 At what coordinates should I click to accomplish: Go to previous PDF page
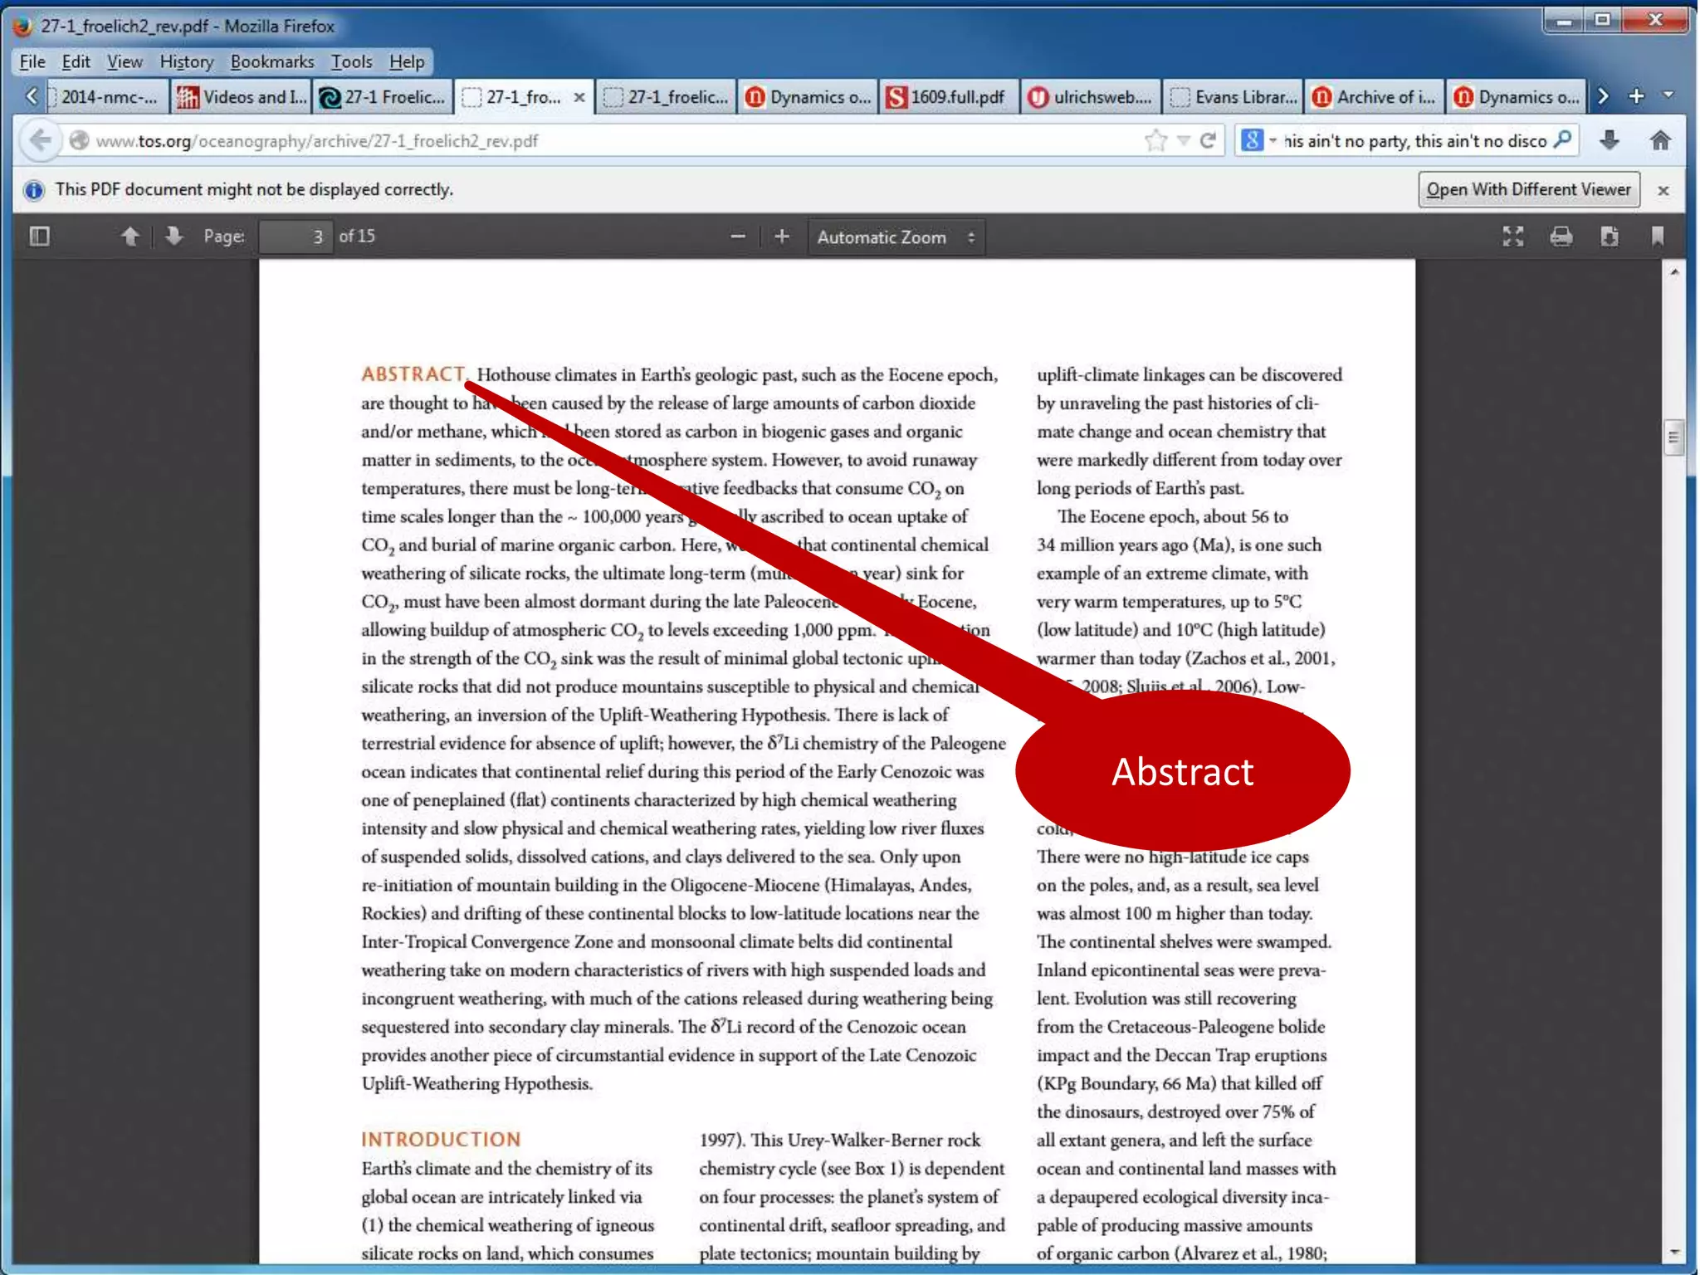[129, 237]
